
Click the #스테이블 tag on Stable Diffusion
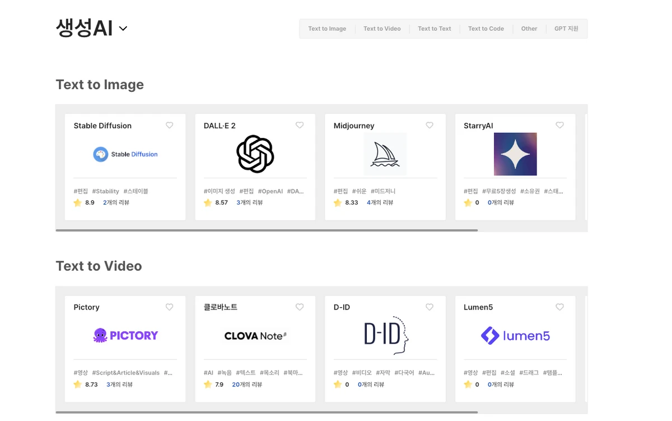click(136, 191)
